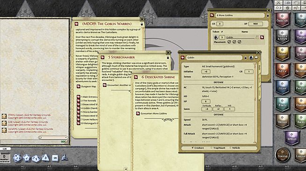Toggle lock on Goblin Warren story window
This screenshot has width=306, height=171.
(x=142, y=24)
